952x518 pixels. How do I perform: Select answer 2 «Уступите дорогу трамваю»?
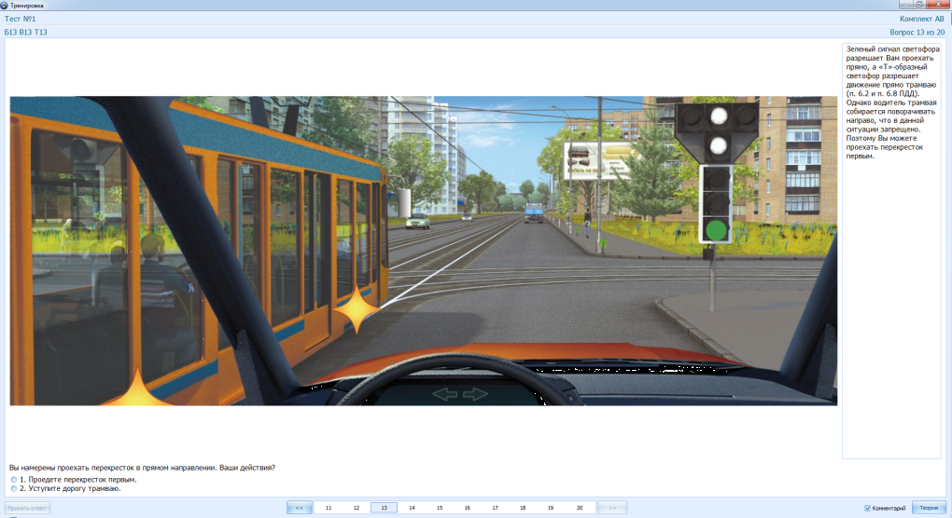13,488
